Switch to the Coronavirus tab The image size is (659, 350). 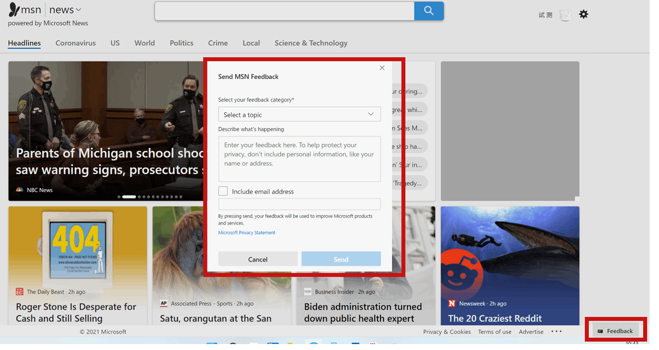[76, 43]
